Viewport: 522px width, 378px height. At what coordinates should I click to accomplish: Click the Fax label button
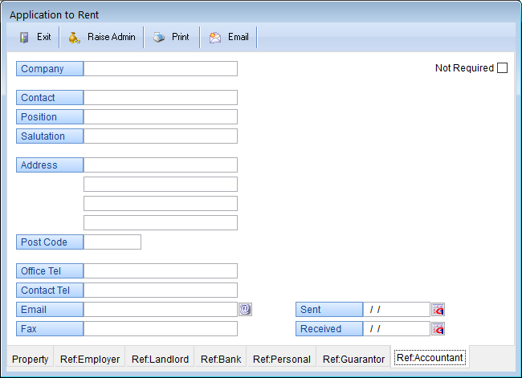click(x=50, y=329)
